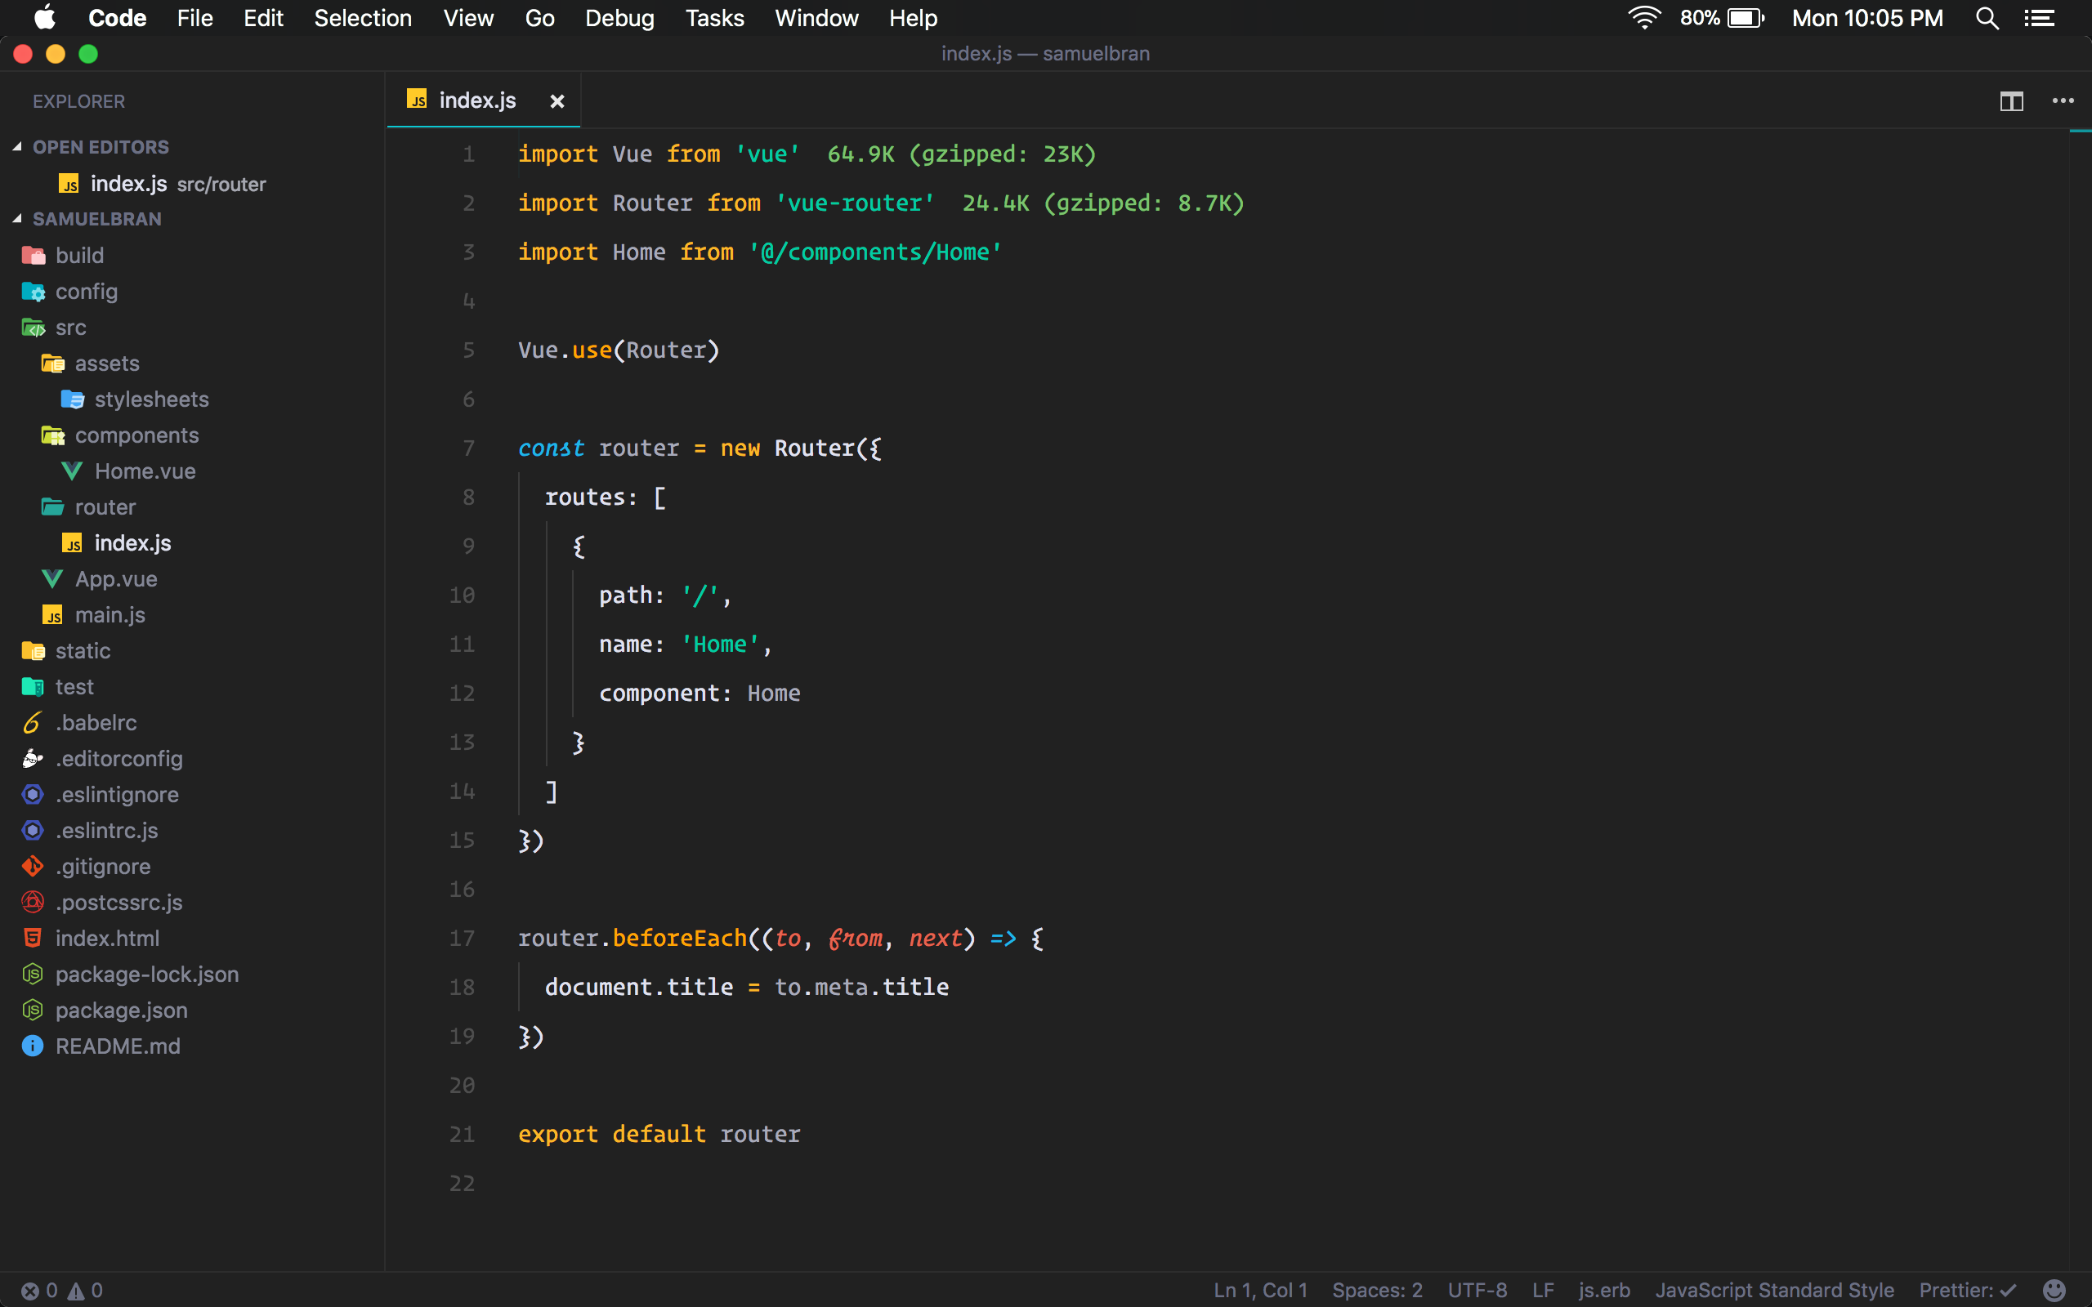
Task: Change language mode js.erb
Action: click(1603, 1291)
